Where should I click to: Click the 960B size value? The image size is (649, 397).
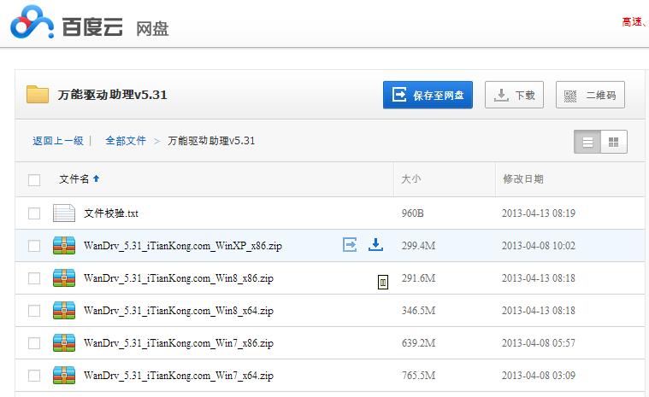(413, 213)
